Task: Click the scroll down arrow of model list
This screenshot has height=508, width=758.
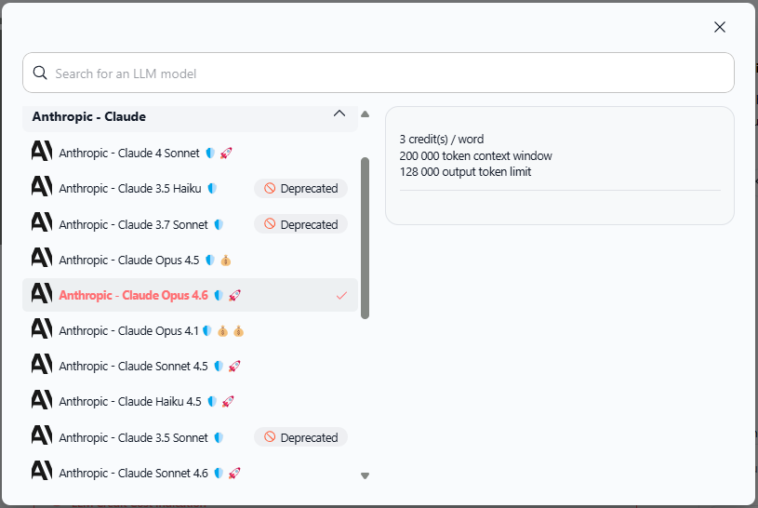Action: [365, 475]
